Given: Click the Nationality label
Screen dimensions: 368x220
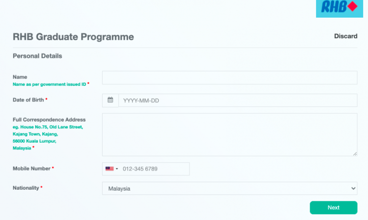Looking at the screenshot, I should coord(26,188).
